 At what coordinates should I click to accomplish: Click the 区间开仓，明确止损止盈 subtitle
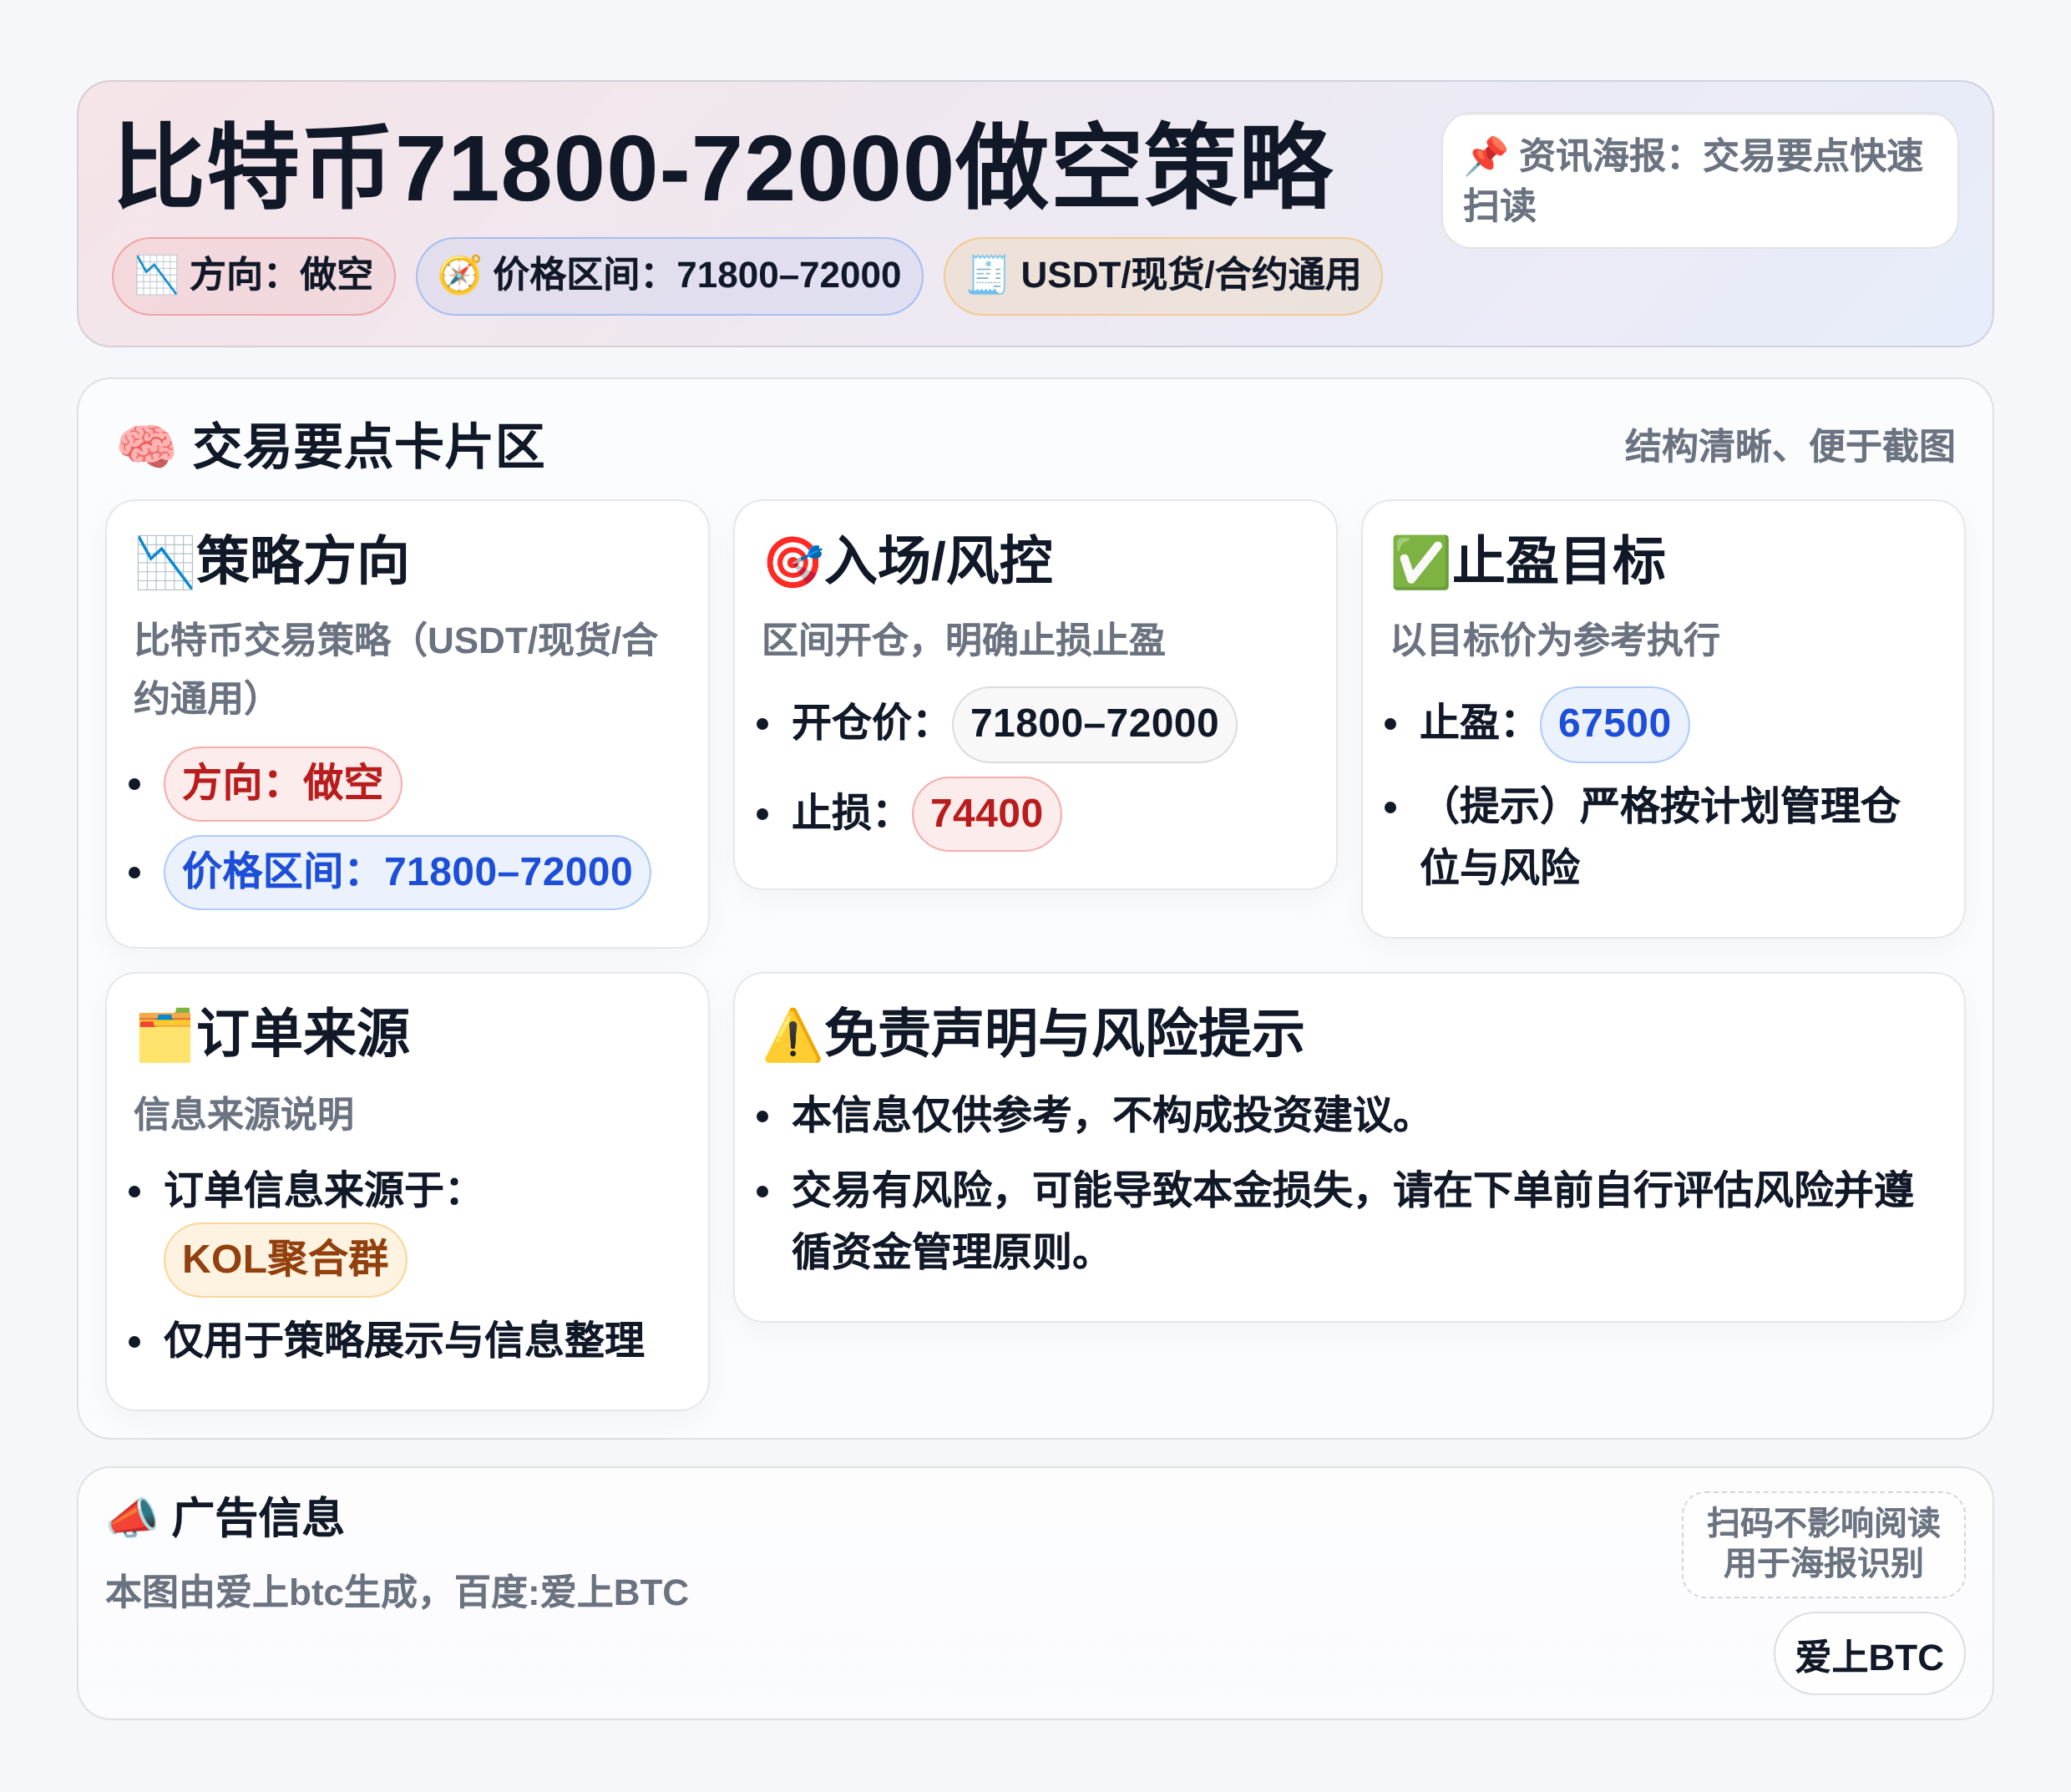click(x=964, y=640)
